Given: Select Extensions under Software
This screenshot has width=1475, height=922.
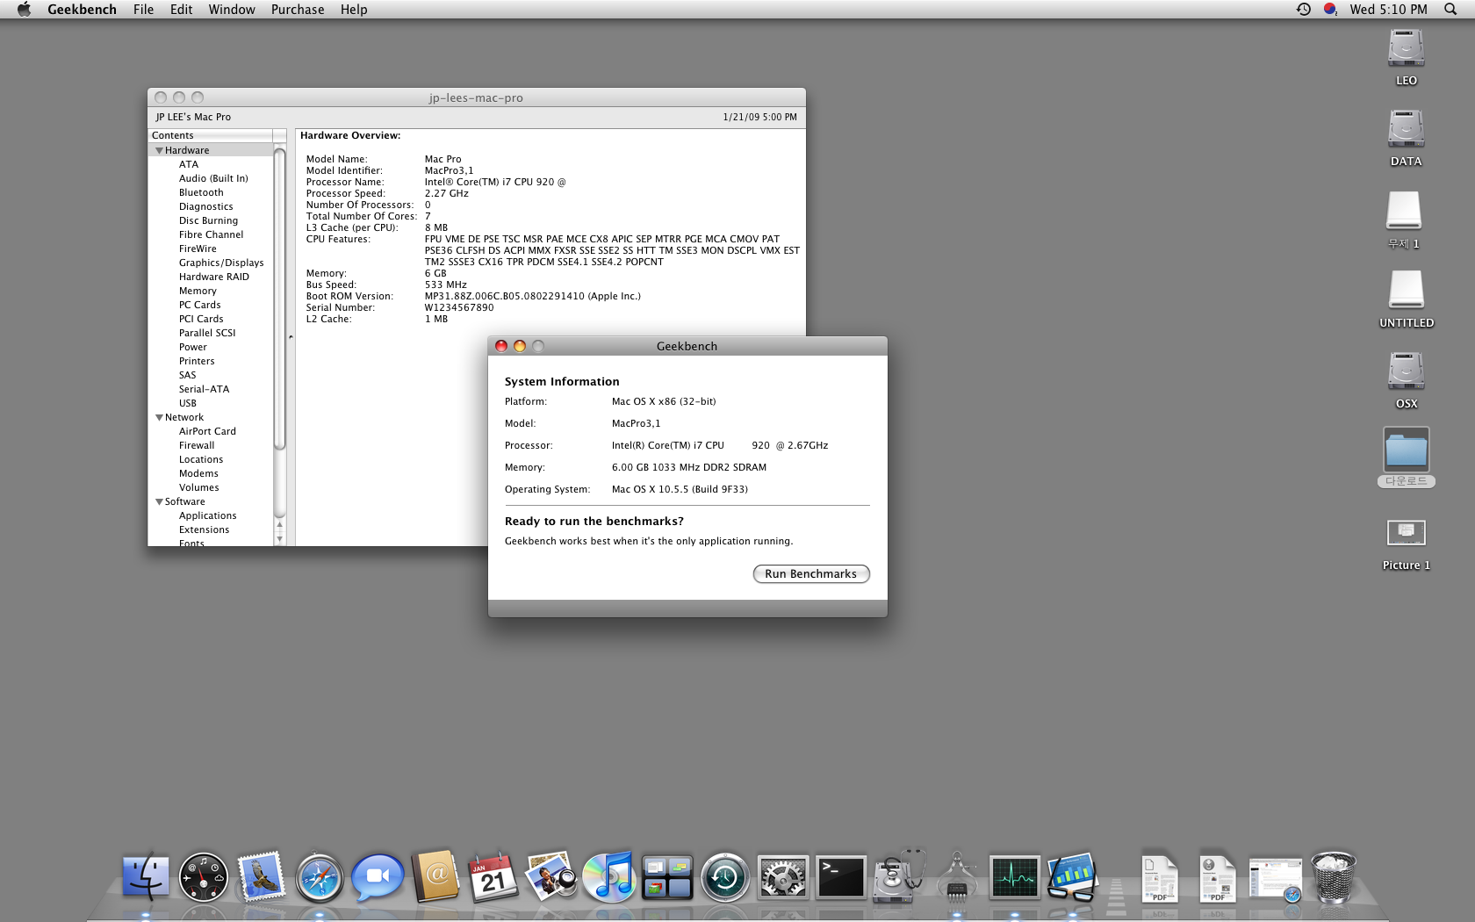Looking at the screenshot, I should click(x=205, y=529).
